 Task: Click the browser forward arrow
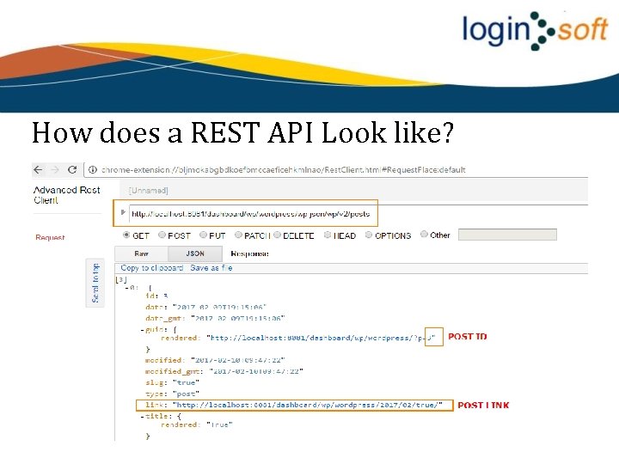tap(55, 169)
